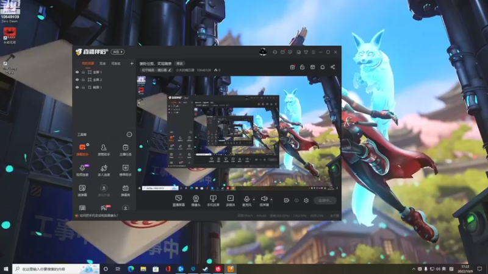Viewport: 488px width, 274px height.
Task: Open the 榜单助手 tool
Action: click(x=126, y=170)
